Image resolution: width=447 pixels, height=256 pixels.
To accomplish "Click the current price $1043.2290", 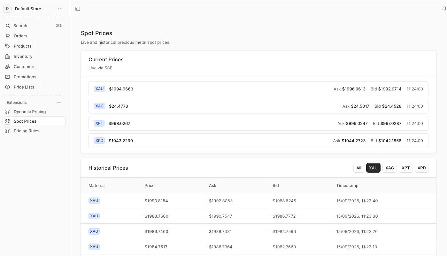I will pyautogui.click(x=121, y=141).
